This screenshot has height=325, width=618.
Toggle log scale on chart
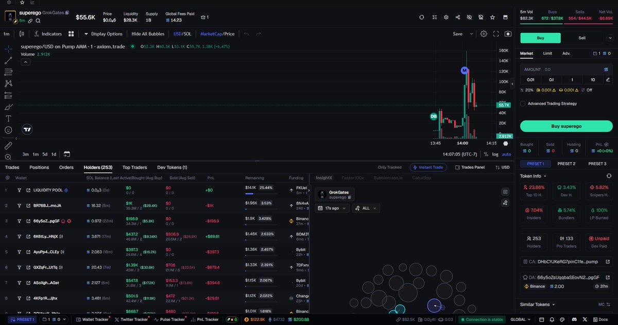pos(495,154)
